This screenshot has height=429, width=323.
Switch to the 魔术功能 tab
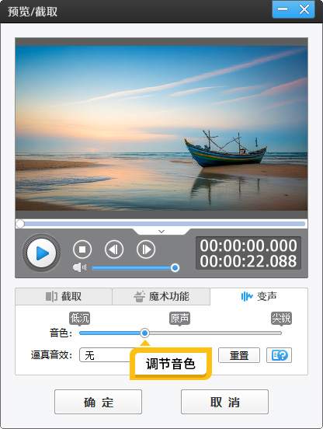coord(161,296)
